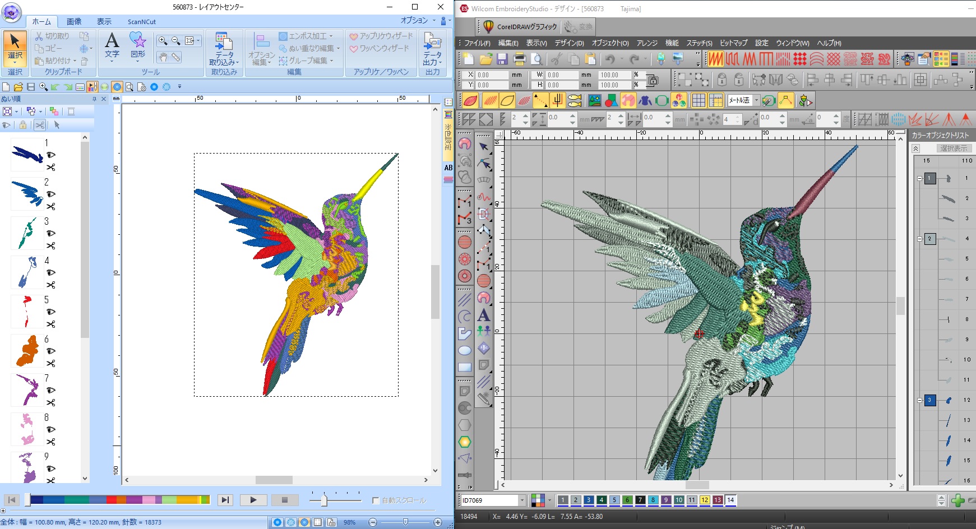
Task: Expand the ぬい重なり編集 dropdown
Action: pos(309,48)
